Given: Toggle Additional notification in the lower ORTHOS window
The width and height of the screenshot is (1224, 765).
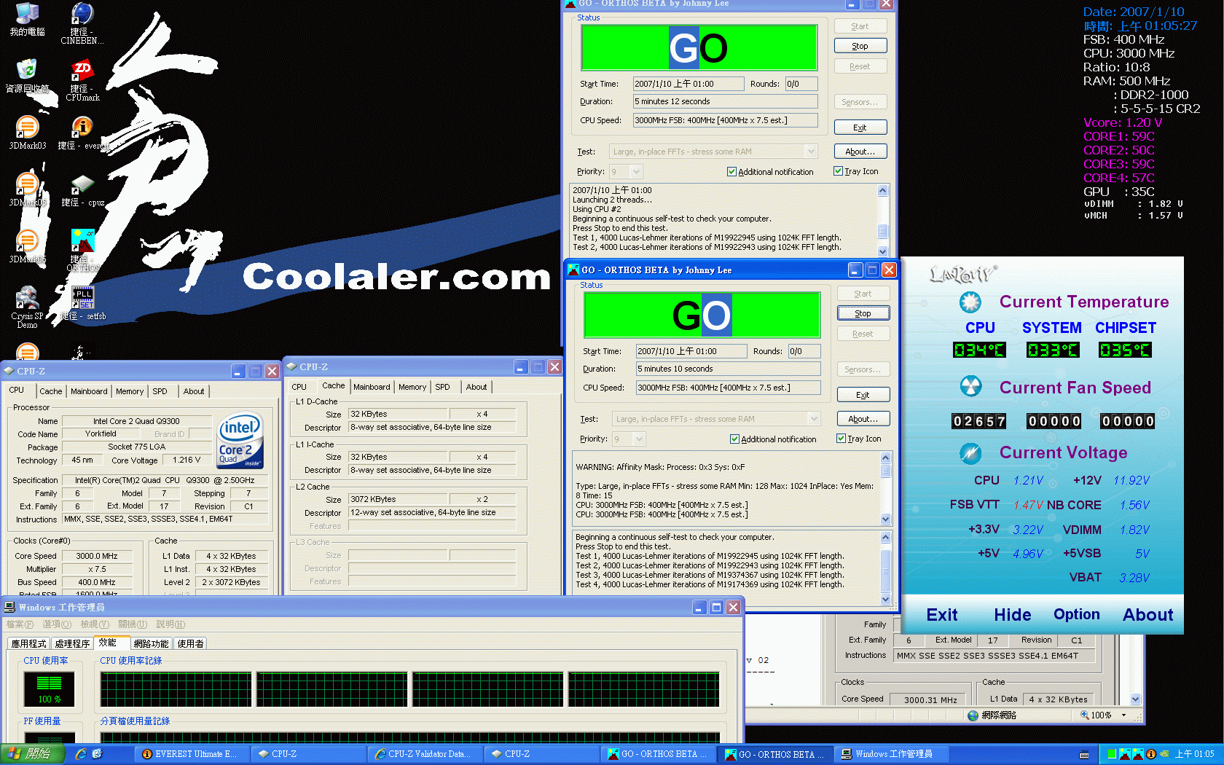Looking at the screenshot, I should tap(773, 439).
